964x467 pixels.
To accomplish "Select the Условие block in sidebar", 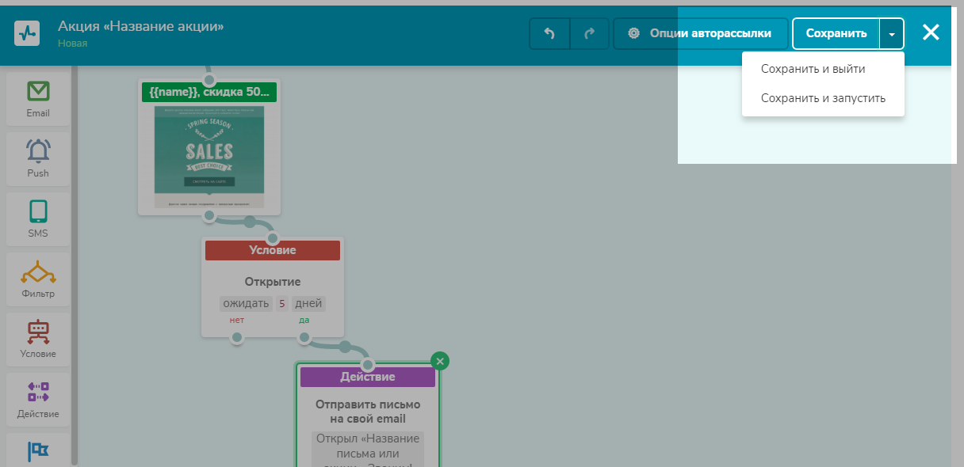I will pyautogui.click(x=38, y=340).
